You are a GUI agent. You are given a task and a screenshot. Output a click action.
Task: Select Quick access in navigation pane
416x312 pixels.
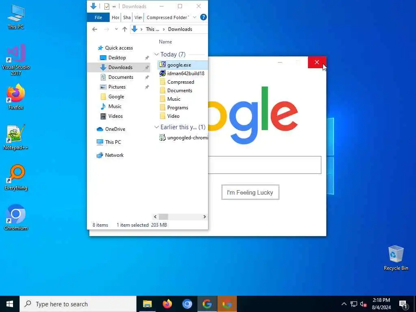(119, 48)
